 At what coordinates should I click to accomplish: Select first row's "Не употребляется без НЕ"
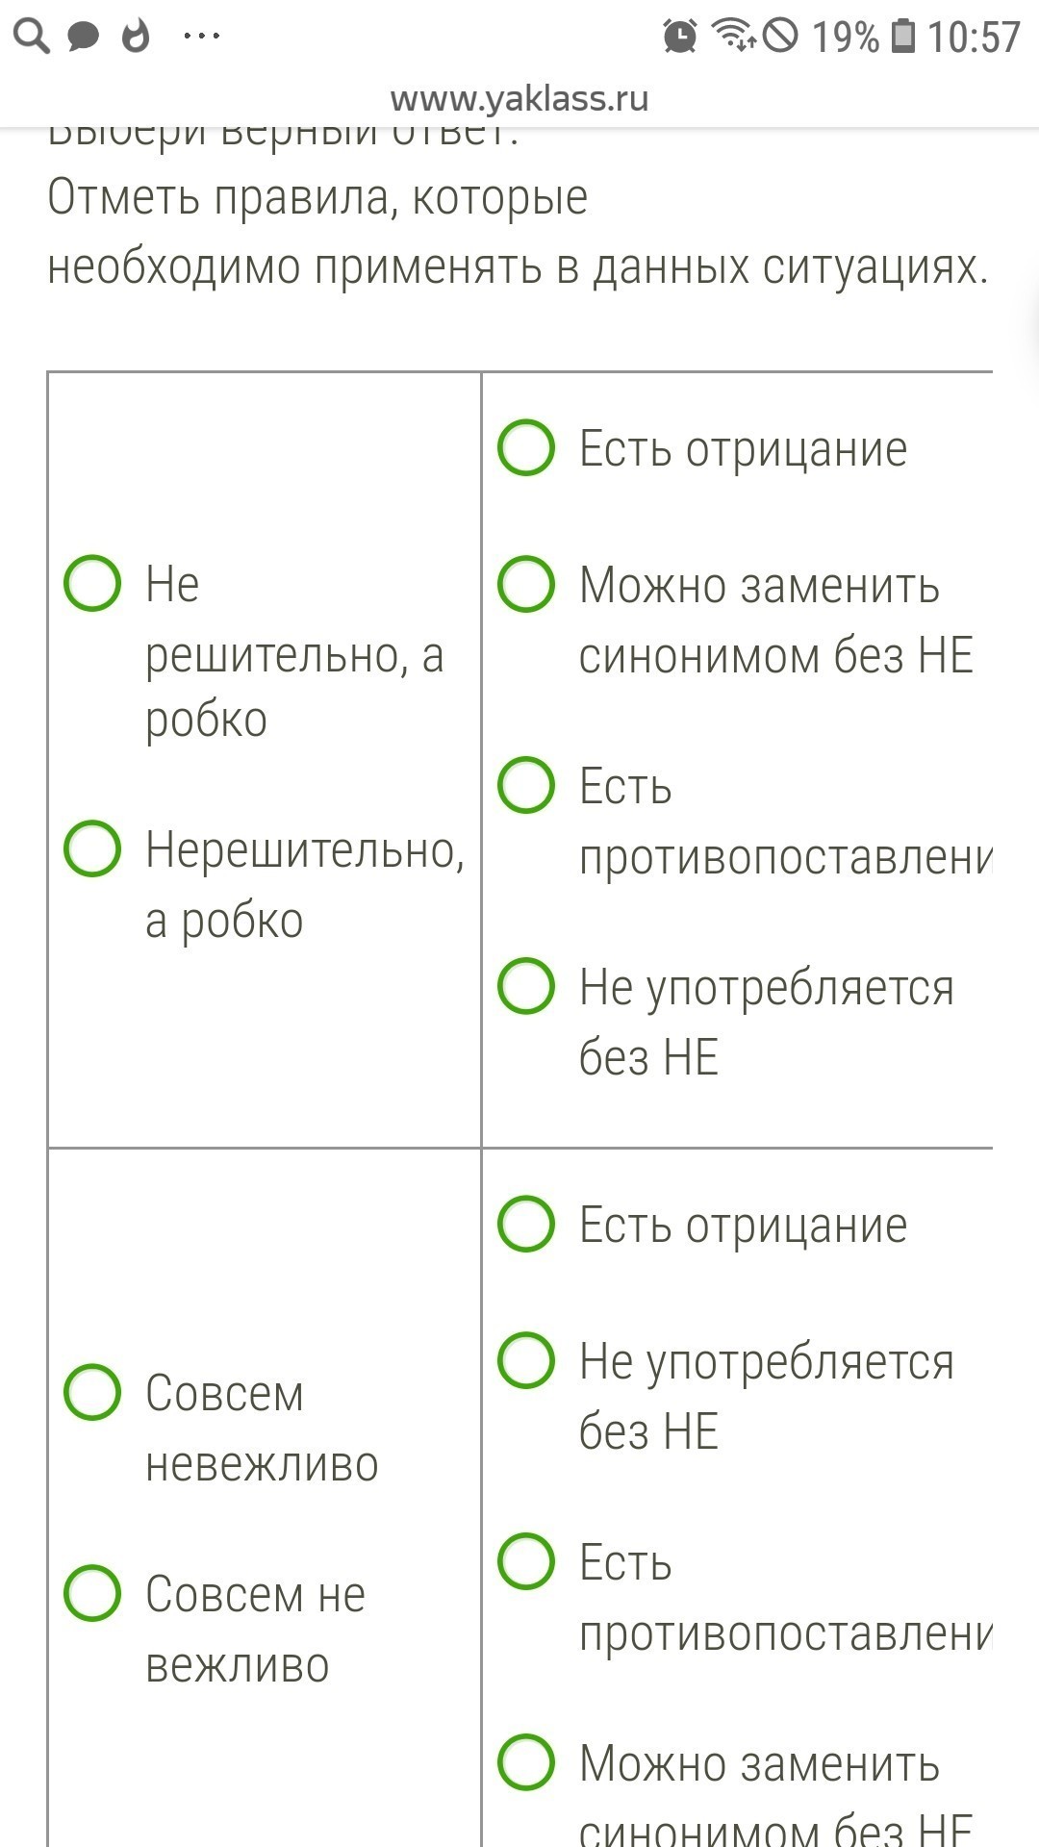click(526, 986)
